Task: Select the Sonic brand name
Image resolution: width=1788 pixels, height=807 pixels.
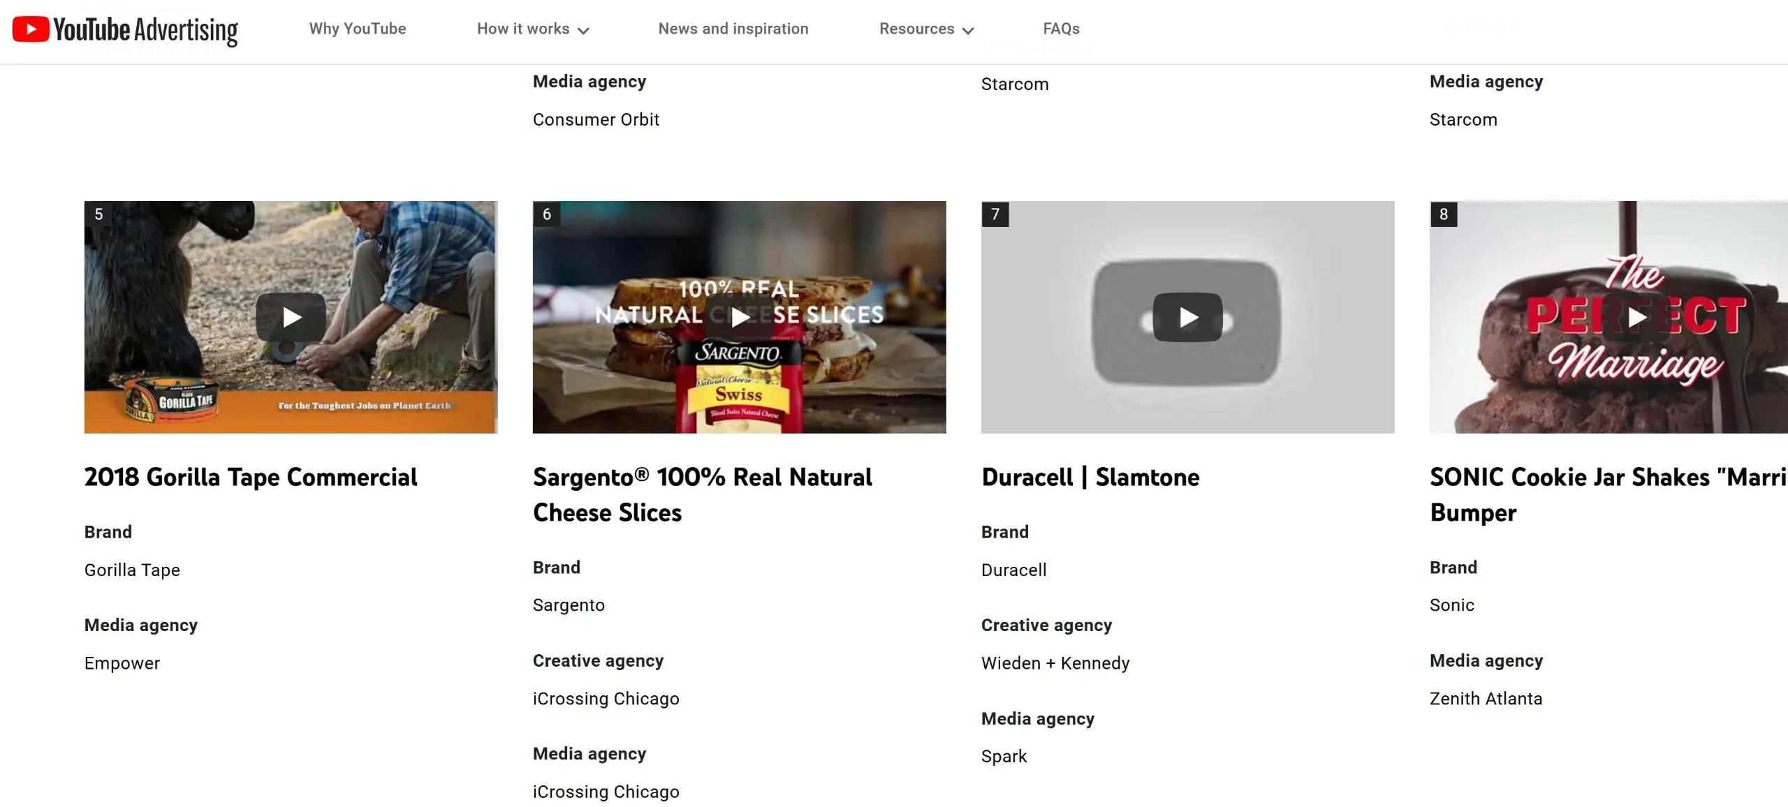Action: point(1452,605)
